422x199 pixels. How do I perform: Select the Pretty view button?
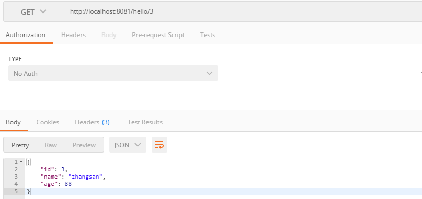tap(20, 145)
